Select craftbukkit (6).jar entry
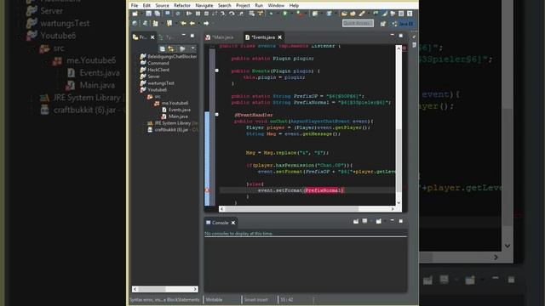The image size is (545, 306). tap(173, 130)
